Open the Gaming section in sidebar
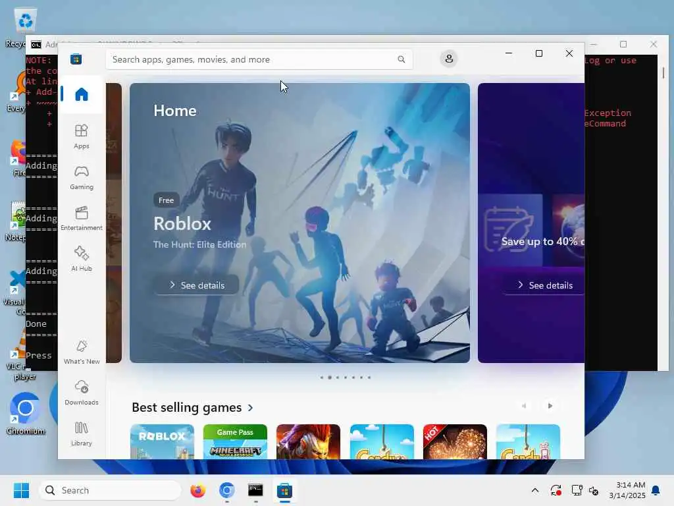 (x=81, y=177)
